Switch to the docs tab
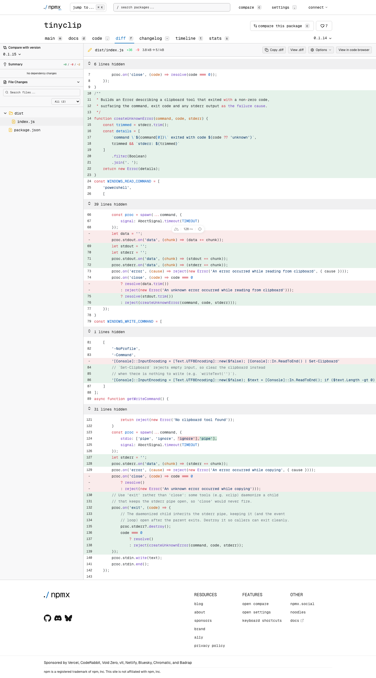Image resolution: width=376 pixels, height=678 pixels. [x=77, y=38]
